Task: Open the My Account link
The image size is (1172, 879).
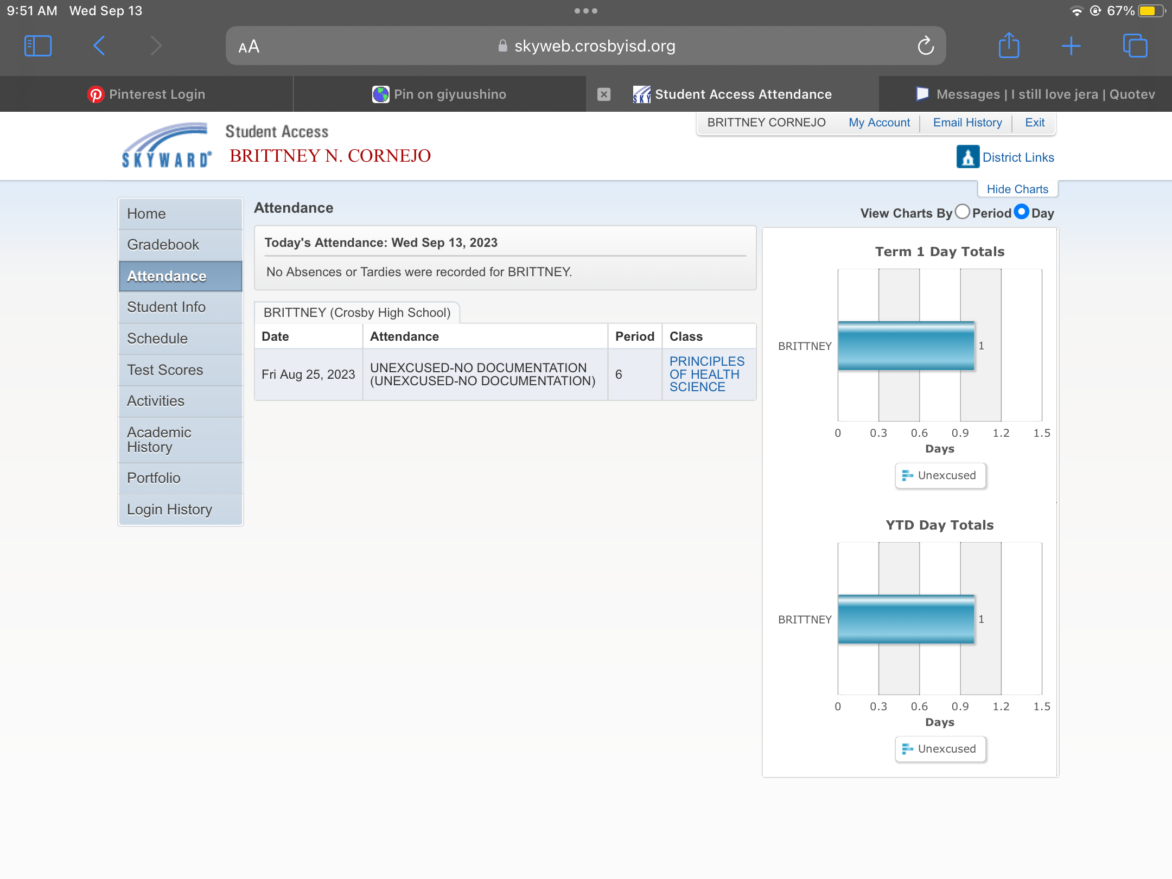Action: click(879, 123)
